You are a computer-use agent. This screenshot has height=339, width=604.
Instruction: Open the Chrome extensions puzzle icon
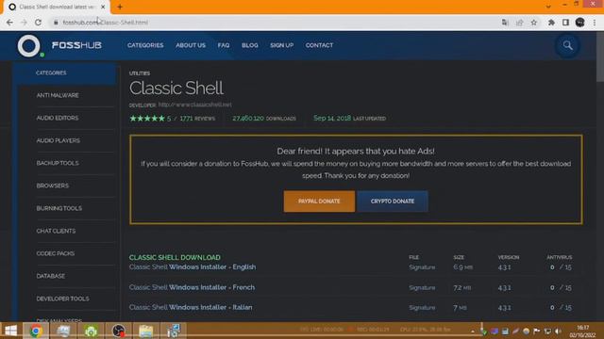click(551, 23)
